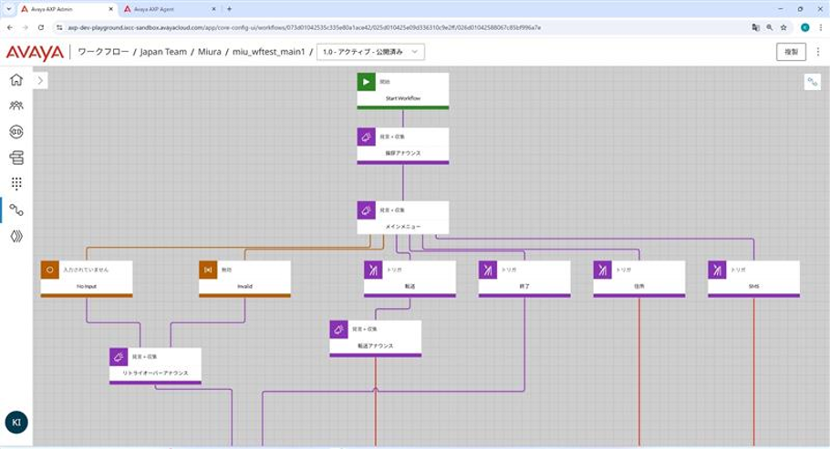The image size is (830, 449).
Task: Open the Chrome three-dot menu
Action: [821, 27]
